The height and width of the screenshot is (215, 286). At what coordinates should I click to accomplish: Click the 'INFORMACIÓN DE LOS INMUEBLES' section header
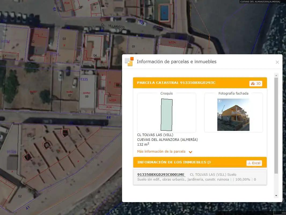click(x=172, y=162)
